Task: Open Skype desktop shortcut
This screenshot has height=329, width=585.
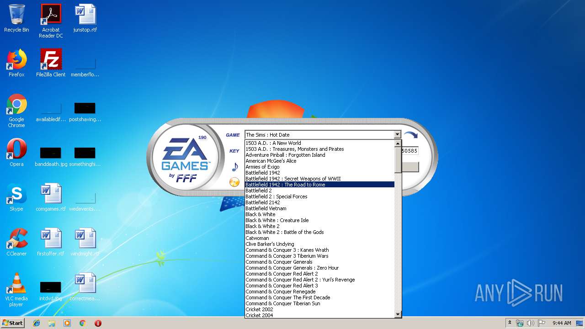Action: pos(16,198)
